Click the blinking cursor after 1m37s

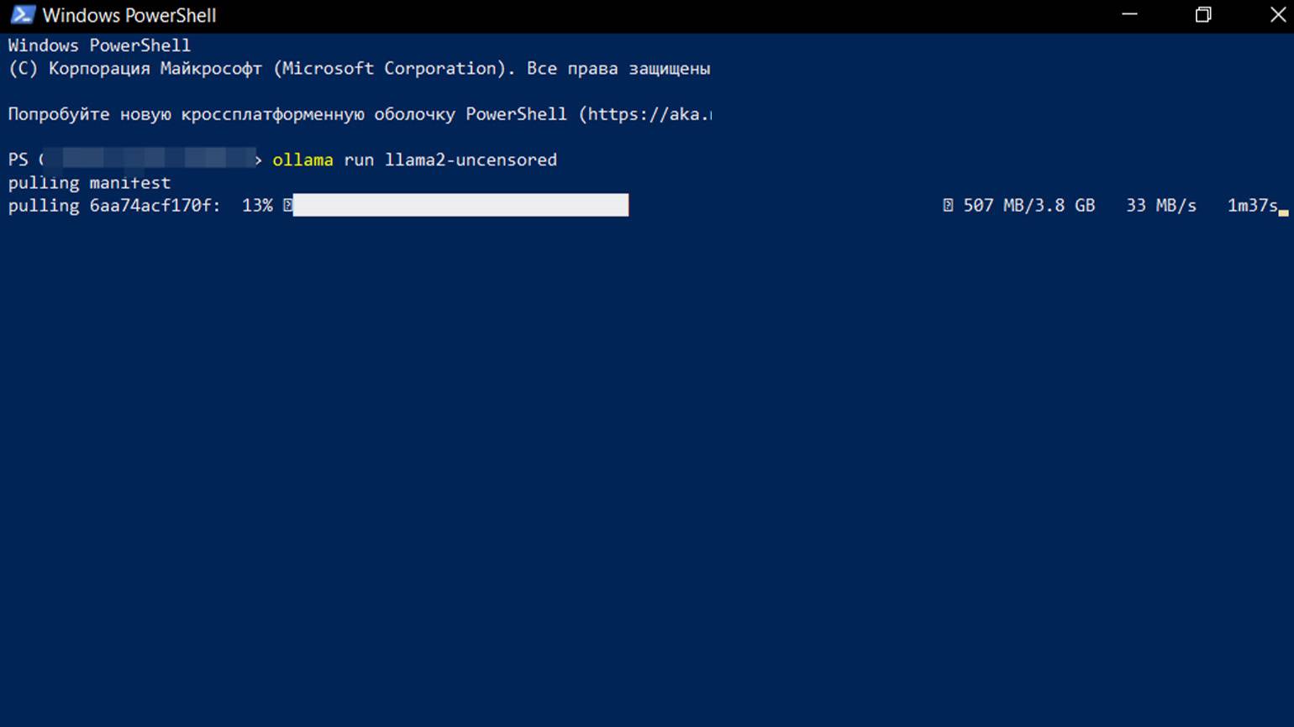point(1283,212)
